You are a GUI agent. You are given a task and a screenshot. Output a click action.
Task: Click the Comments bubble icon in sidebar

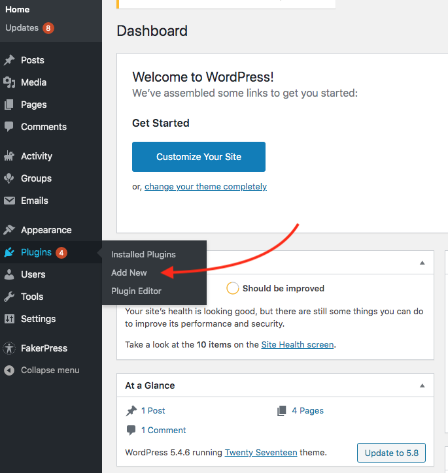tap(9, 127)
